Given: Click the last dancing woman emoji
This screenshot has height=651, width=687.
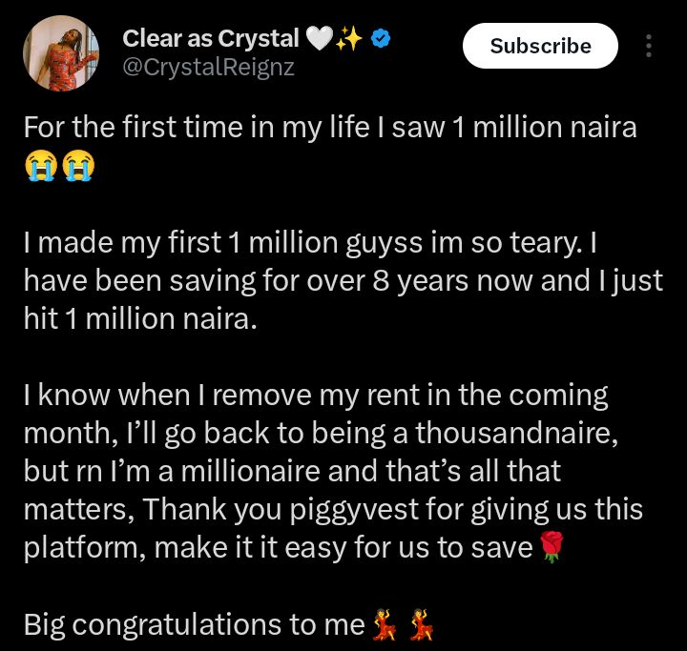Looking at the screenshot, I should pyautogui.click(x=422, y=625).
